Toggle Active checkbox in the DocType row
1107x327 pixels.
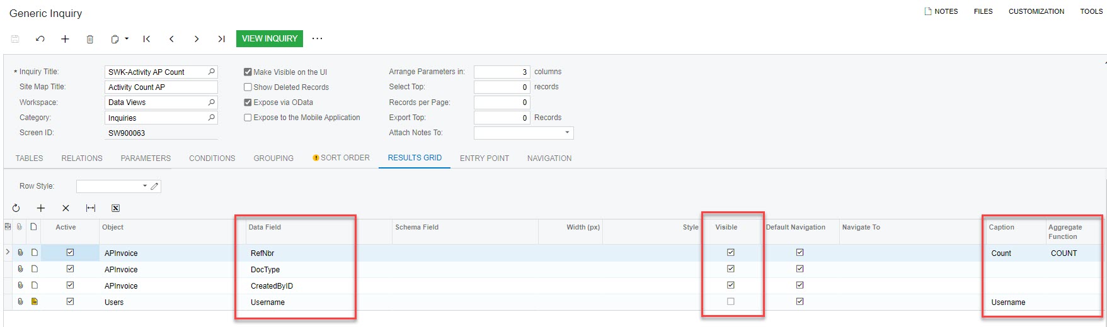click(70, 269)
